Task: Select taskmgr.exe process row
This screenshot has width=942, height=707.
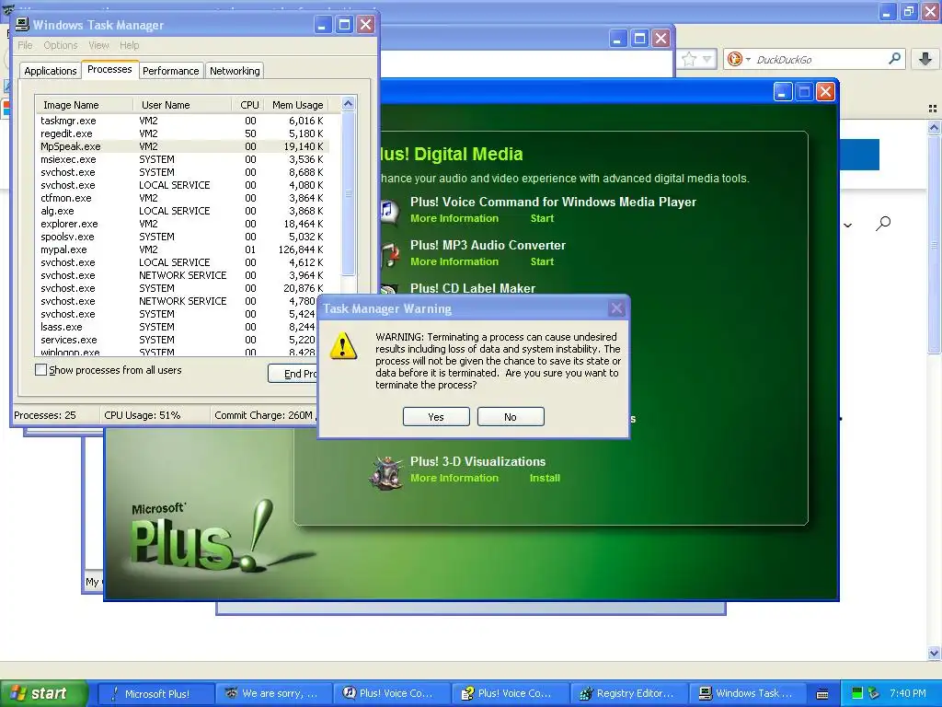Action: pos(182,121)
